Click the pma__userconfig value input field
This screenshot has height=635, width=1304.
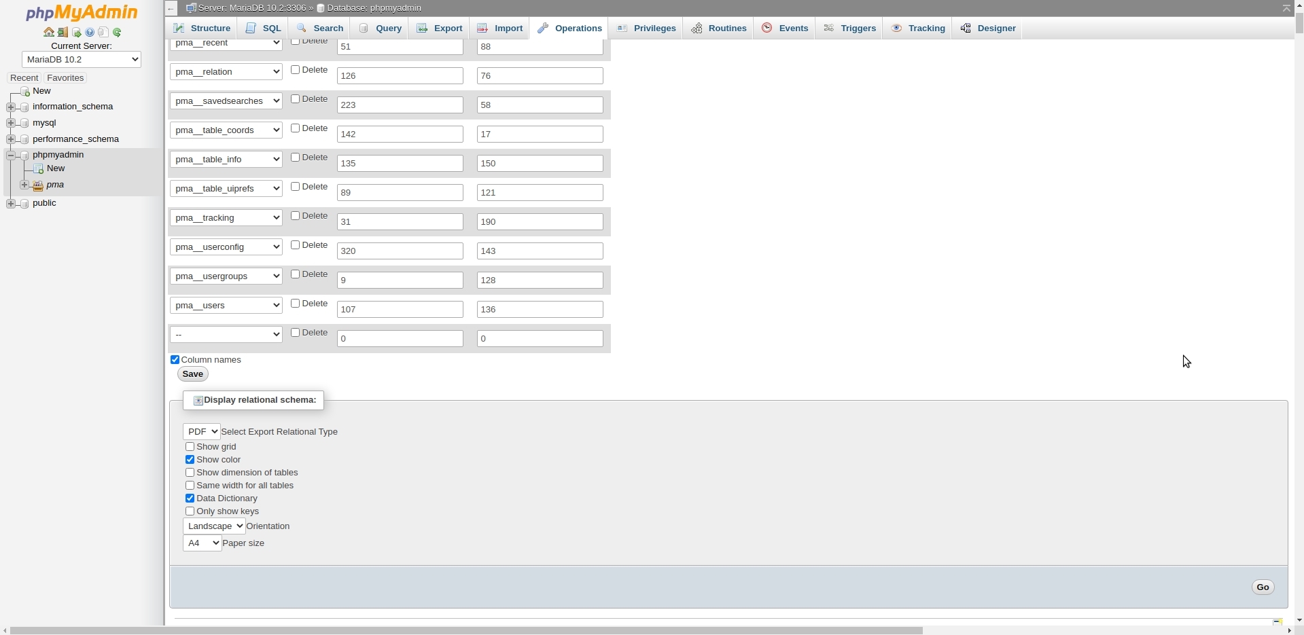(x=400, y=251)
